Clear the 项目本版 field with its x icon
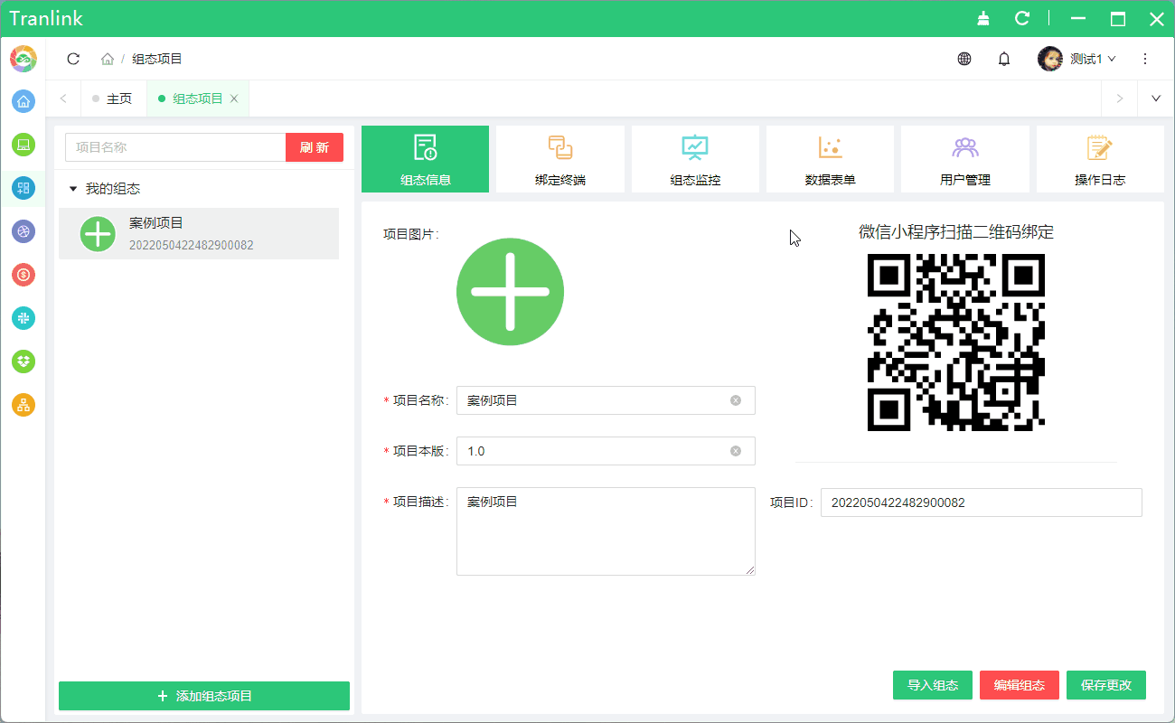Screen dimensions: 1175x723 tap(736, 451)
